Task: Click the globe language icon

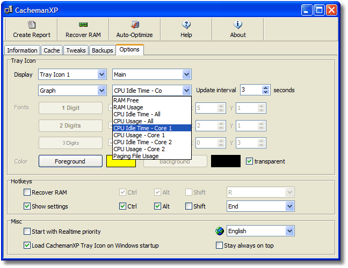Action: tap(220, 231)
